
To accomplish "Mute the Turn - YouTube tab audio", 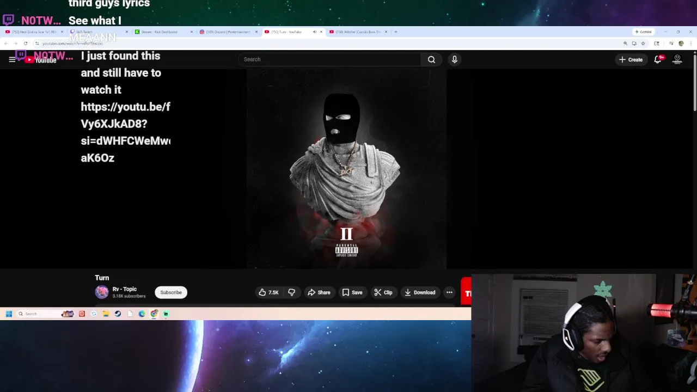I will [314, 32].
